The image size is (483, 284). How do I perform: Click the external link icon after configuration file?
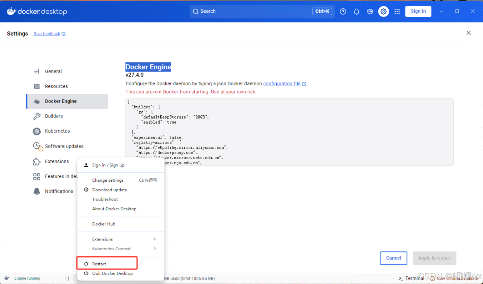tap(304, 84)
